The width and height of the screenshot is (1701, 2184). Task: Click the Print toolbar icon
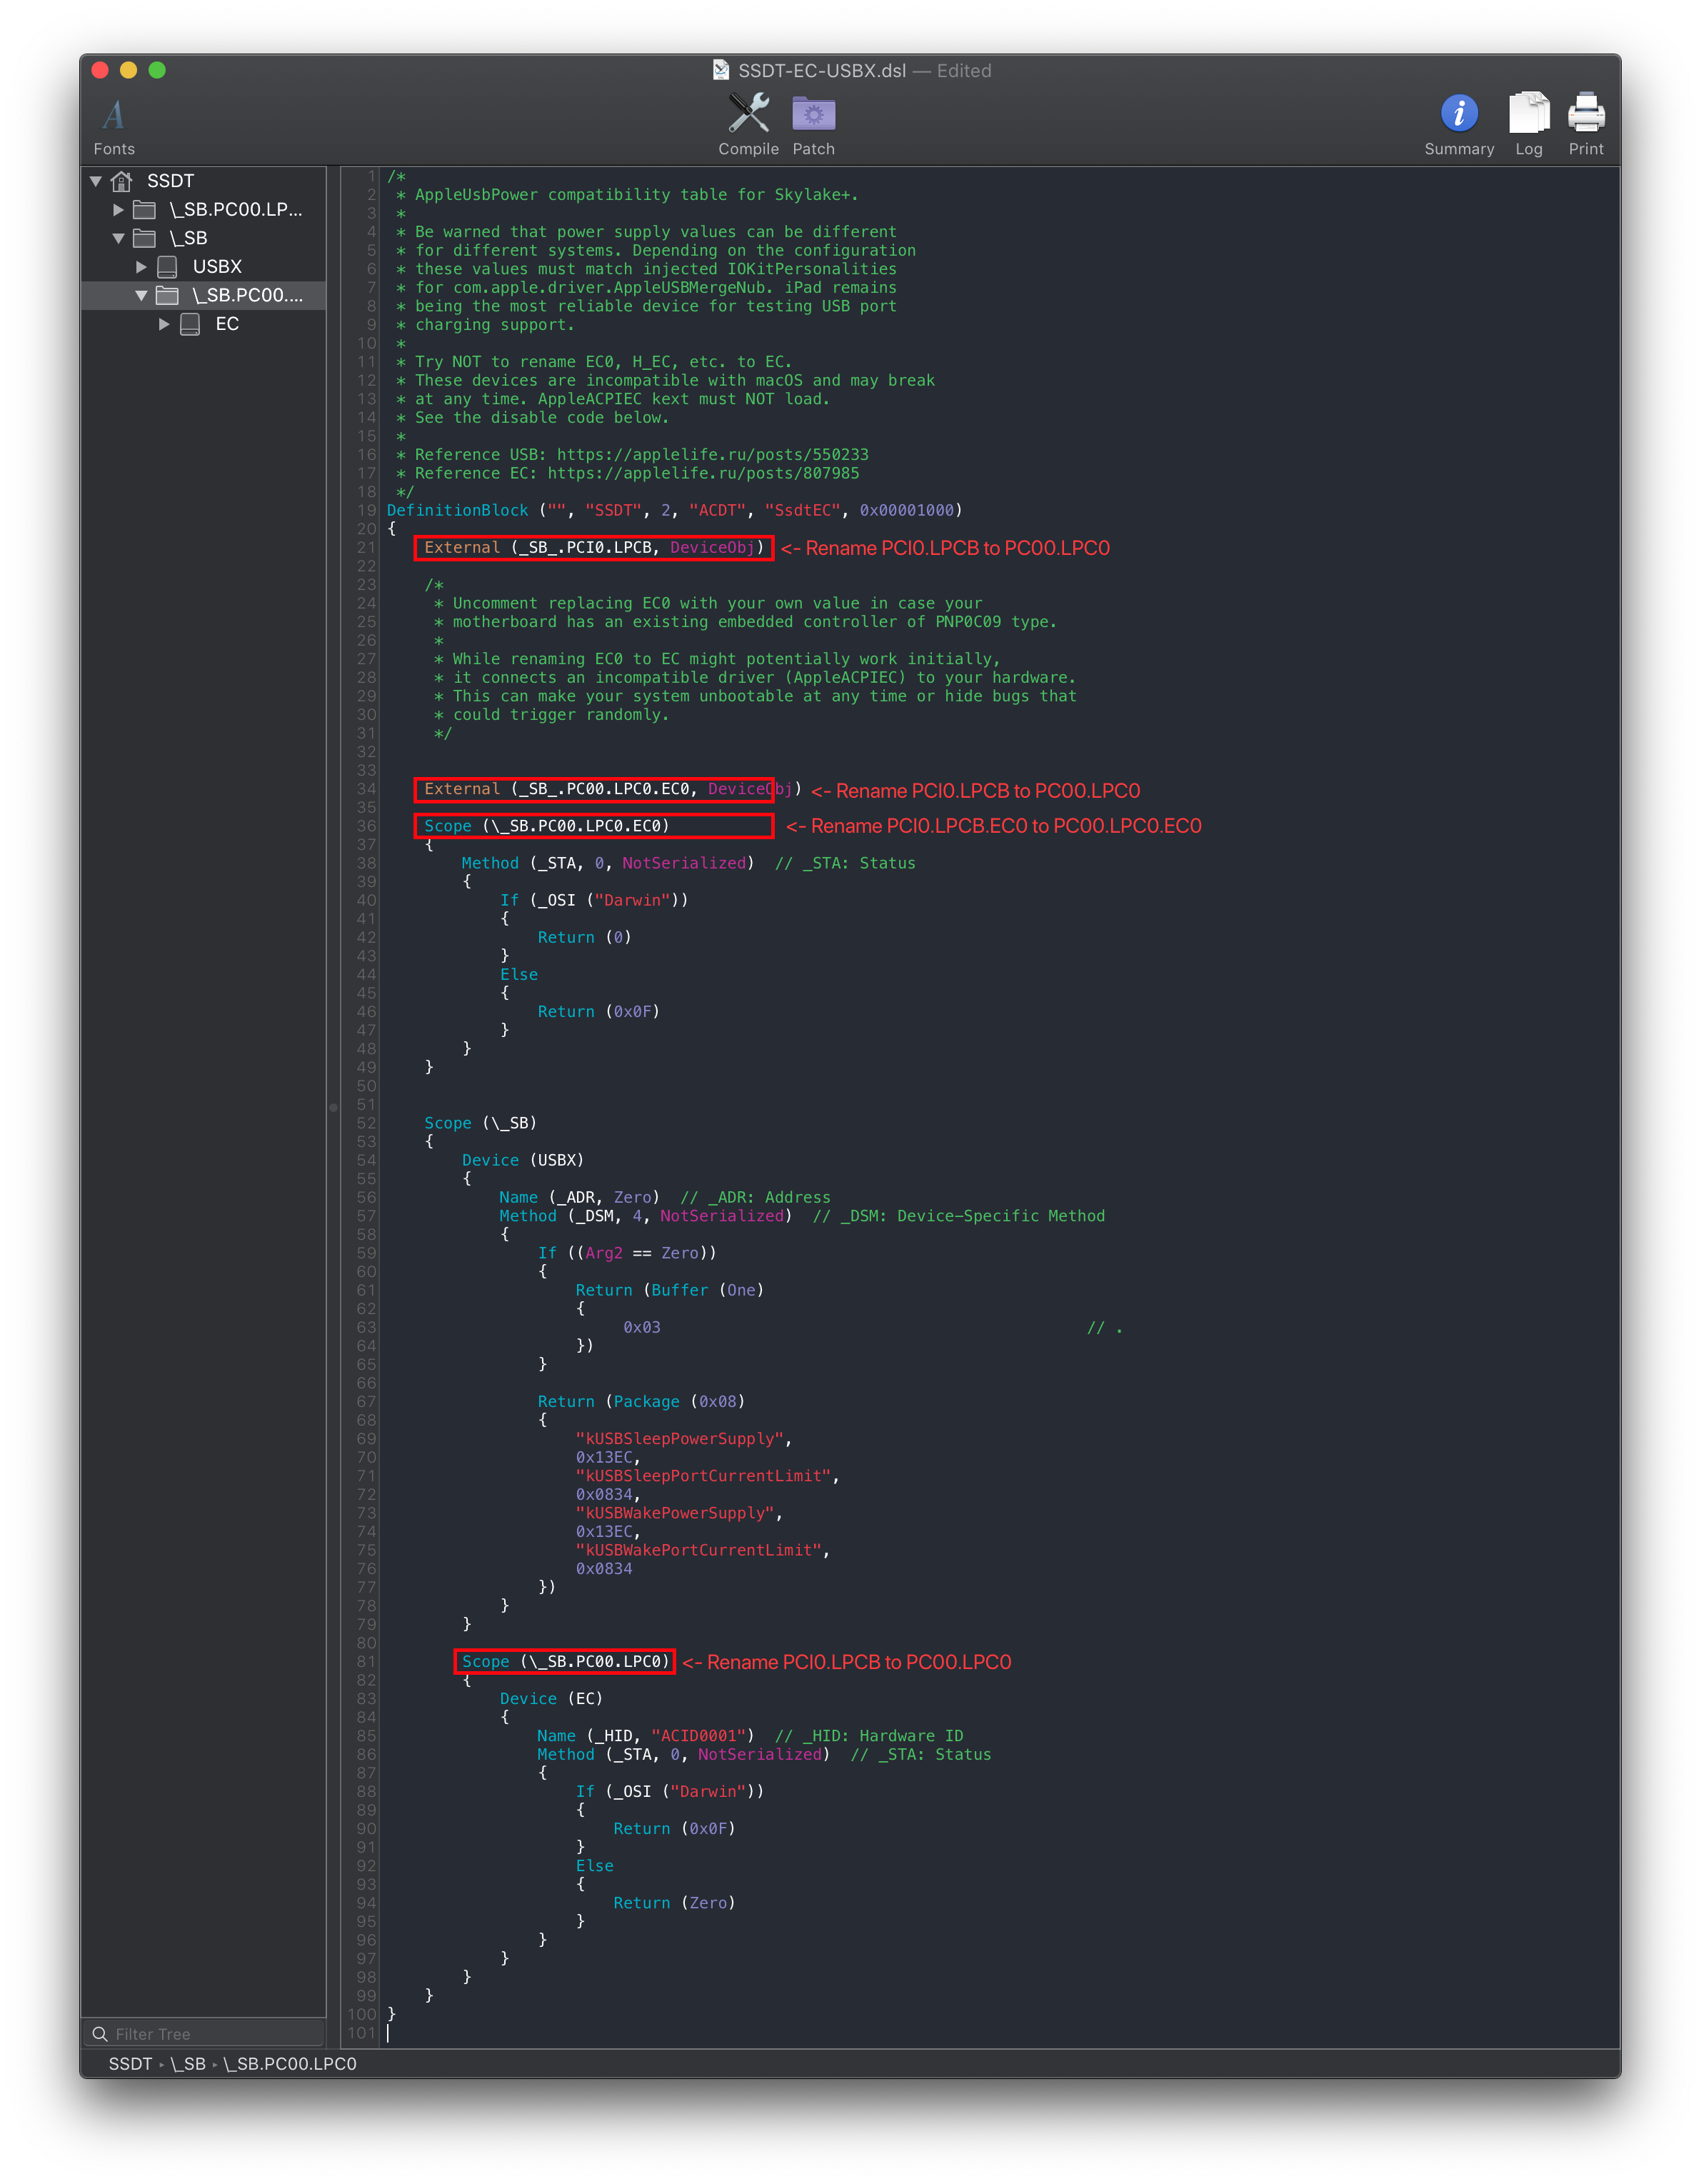[1585, 113]
